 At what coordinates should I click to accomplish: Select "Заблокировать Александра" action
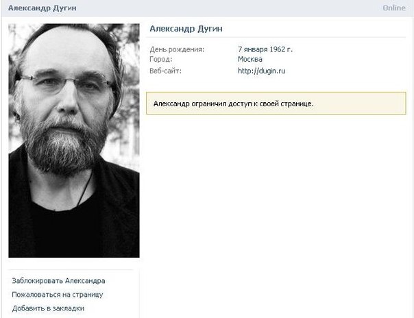click(58, 280)
